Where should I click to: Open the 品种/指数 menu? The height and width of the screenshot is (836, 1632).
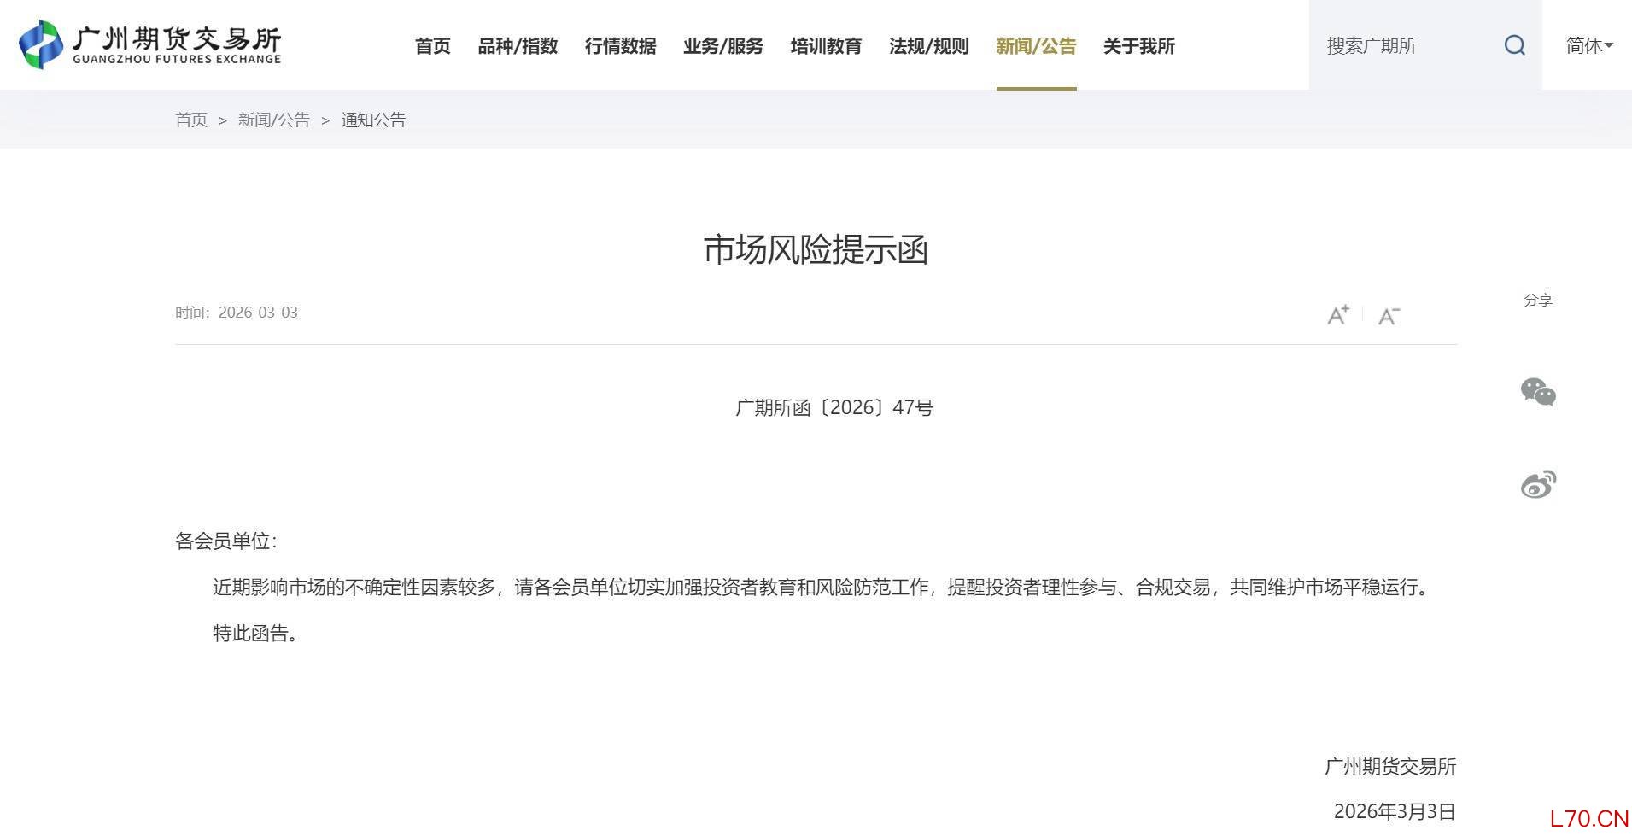click(x=518, y=46)
